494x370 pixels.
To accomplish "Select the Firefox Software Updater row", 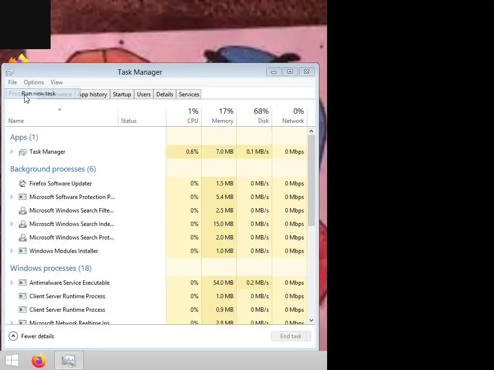I will click(156, 184).
